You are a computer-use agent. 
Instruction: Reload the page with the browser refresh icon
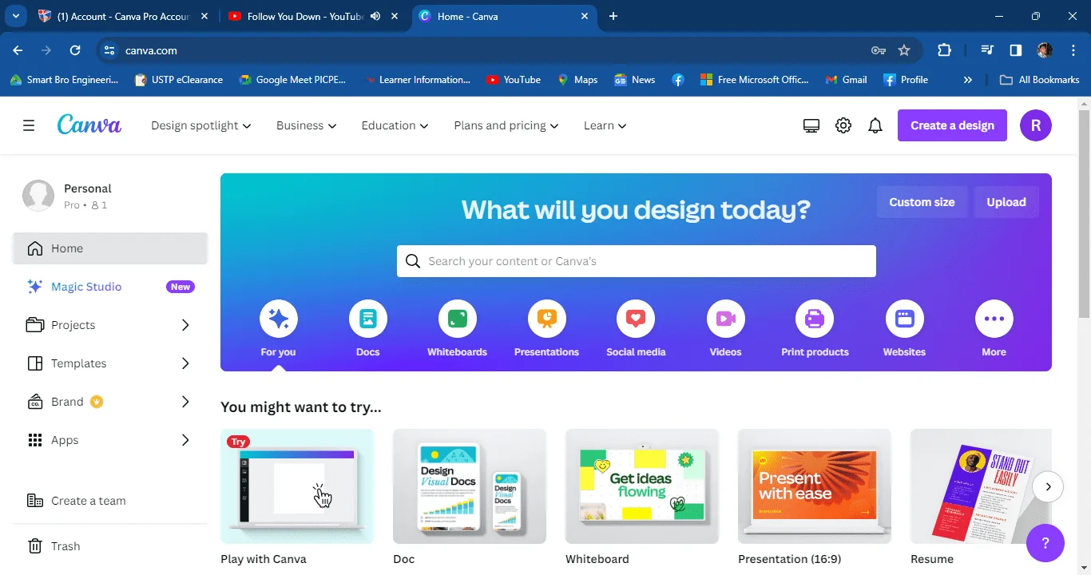coord(75,50)
